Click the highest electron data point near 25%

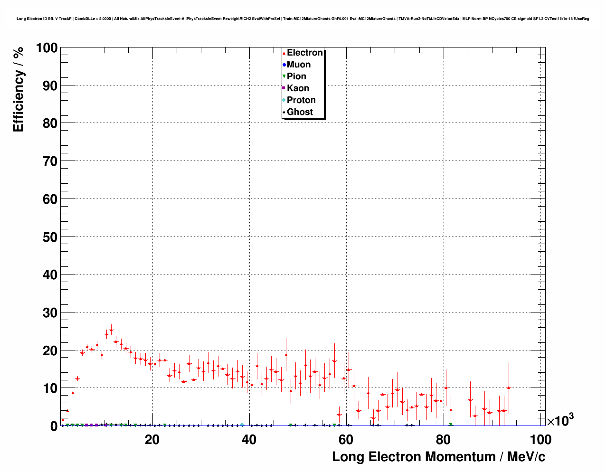111,330
